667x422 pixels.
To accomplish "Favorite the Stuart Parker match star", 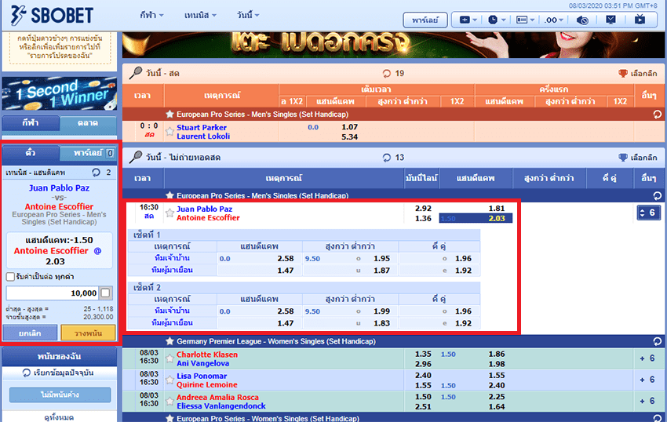I will click(x=169, y=132).
